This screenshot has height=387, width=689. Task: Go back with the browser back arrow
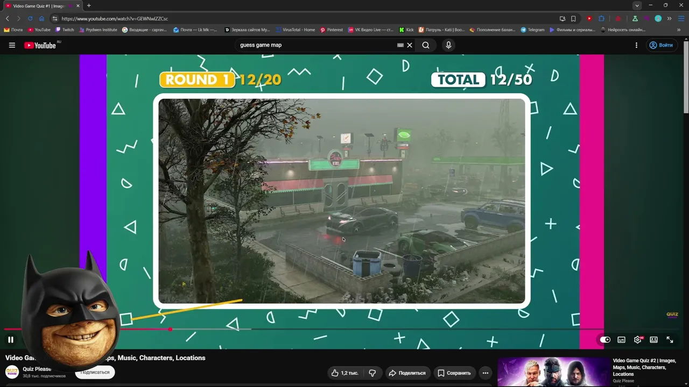[x=7, y=19]
